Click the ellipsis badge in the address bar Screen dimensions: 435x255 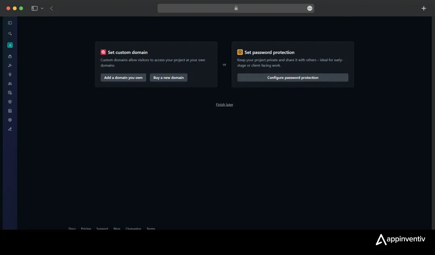(309, 8)
